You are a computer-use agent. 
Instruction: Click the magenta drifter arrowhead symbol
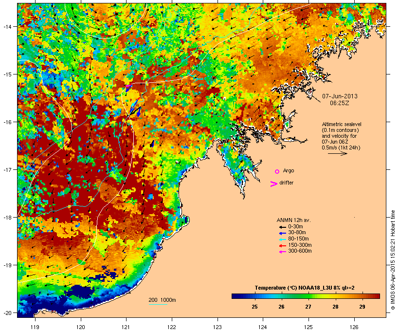coord(273,184)
